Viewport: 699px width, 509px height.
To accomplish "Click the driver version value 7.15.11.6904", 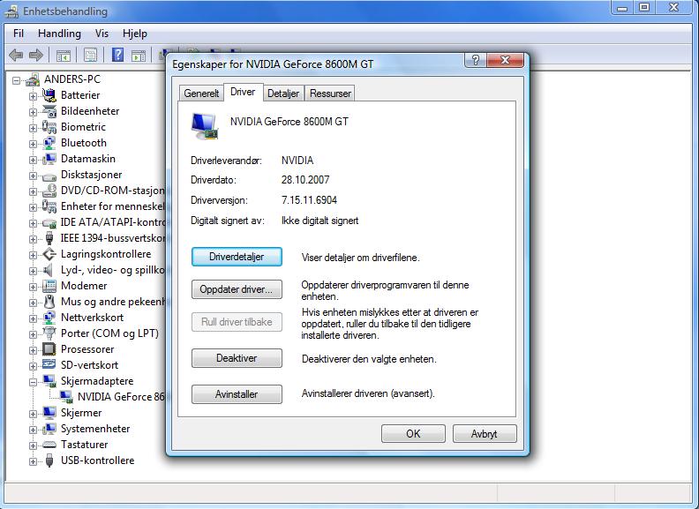I will [x=309, y=200].
